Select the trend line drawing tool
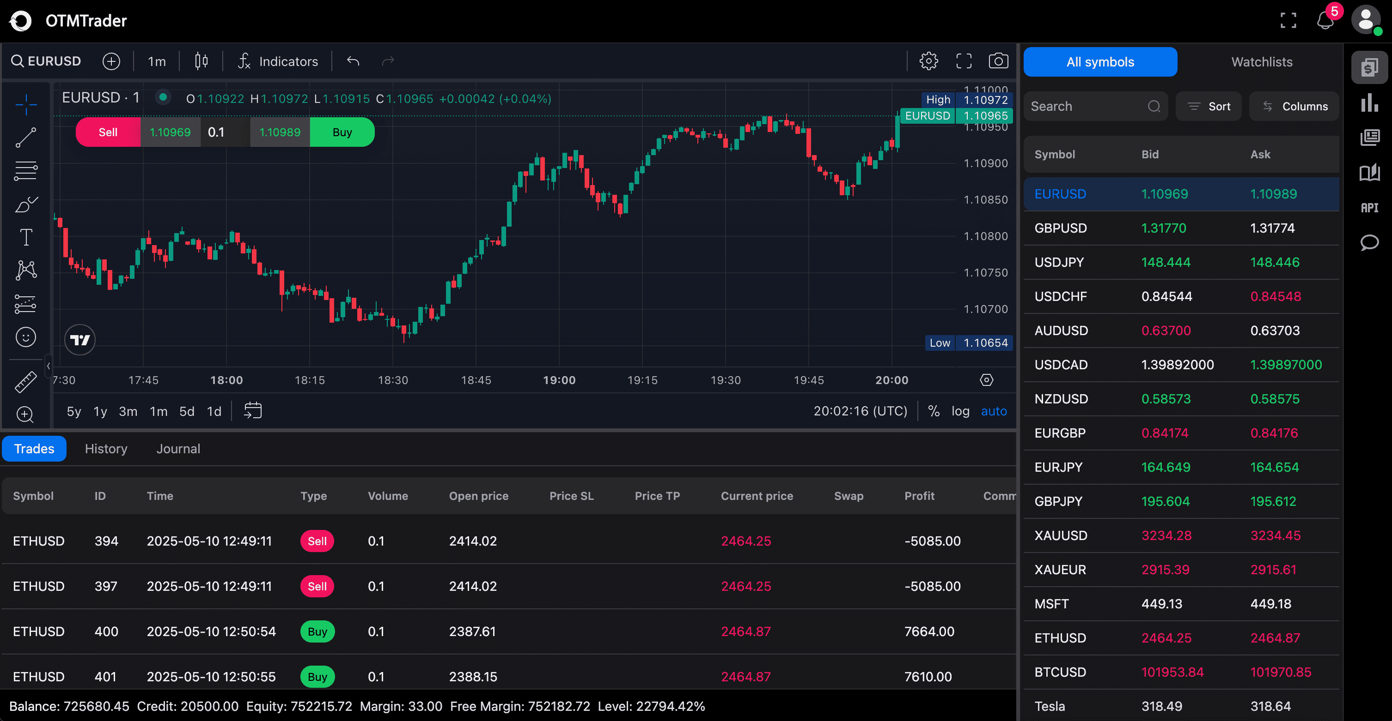 pyautogui.click(x=25, y=138)
